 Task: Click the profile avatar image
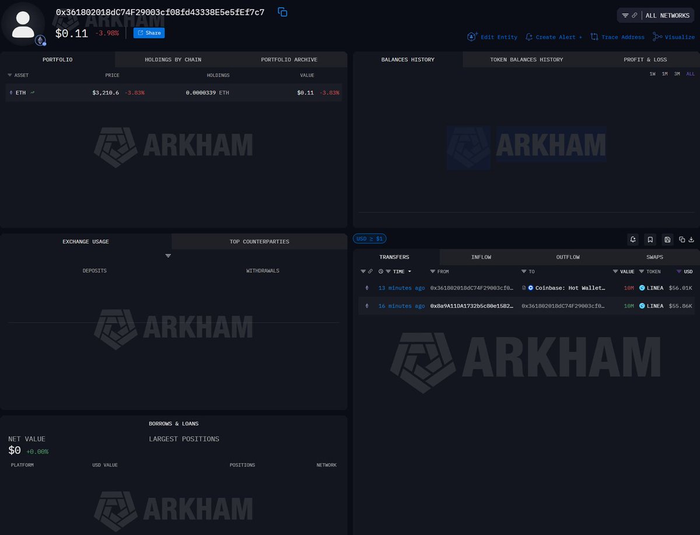pos(23,24)
